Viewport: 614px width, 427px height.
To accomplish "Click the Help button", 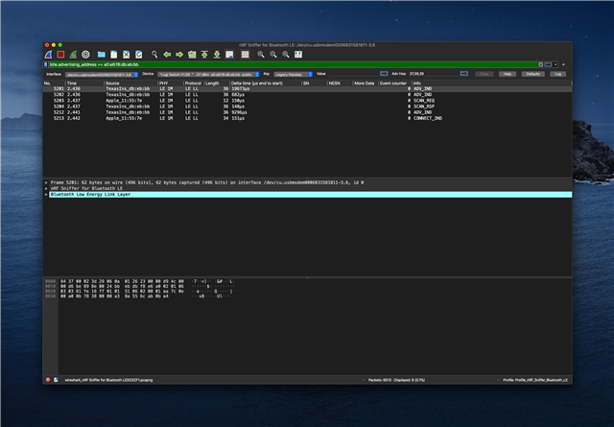I will [x=508, y=74].
